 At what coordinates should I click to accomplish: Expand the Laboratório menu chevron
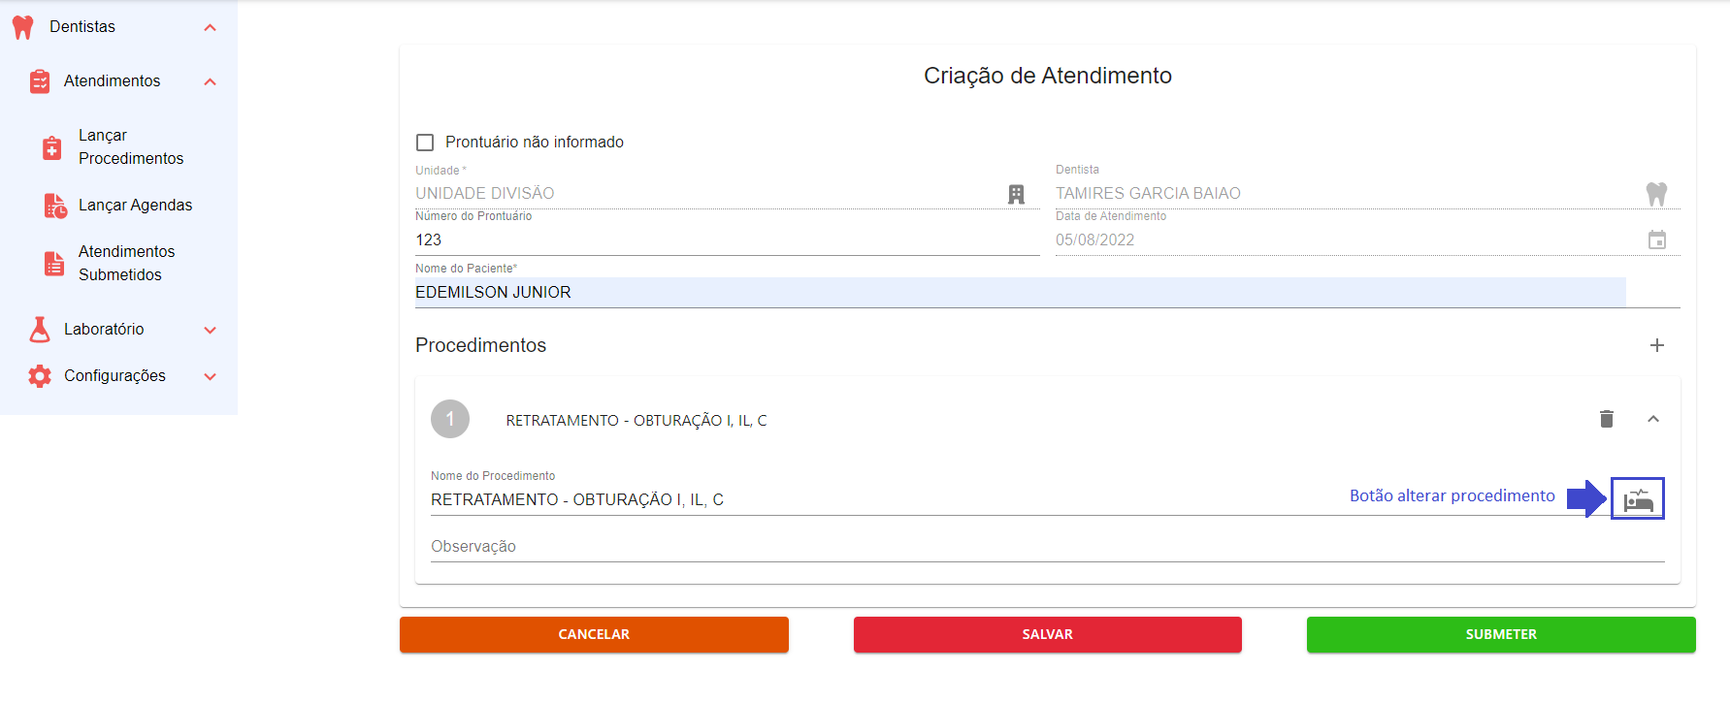[x=210, y=330]
